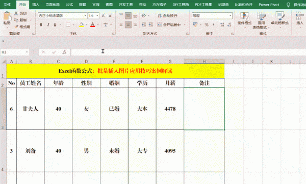This screenshot has width=306, height=184.
Task: Toggle Wrap Text (自动换行)
Action: (x=167, y=16)
